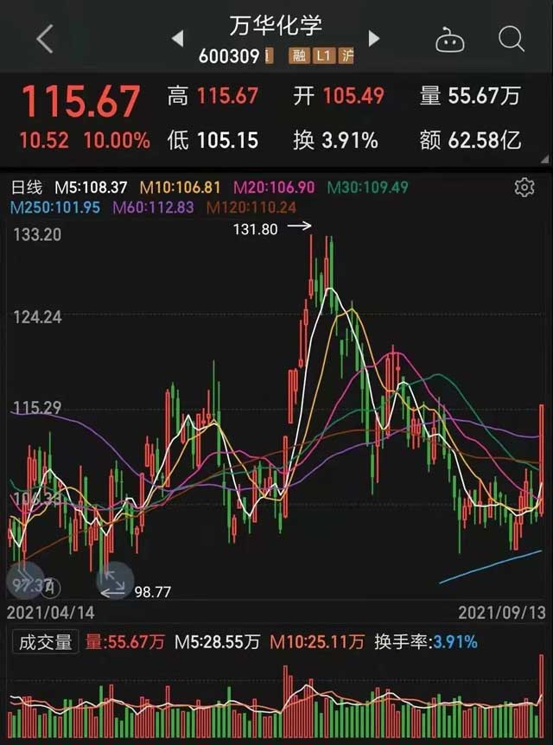Select the candlestick at the 131.80 peak
The height and width of the screenshot is (745, 553).
[x=311, y=266]
